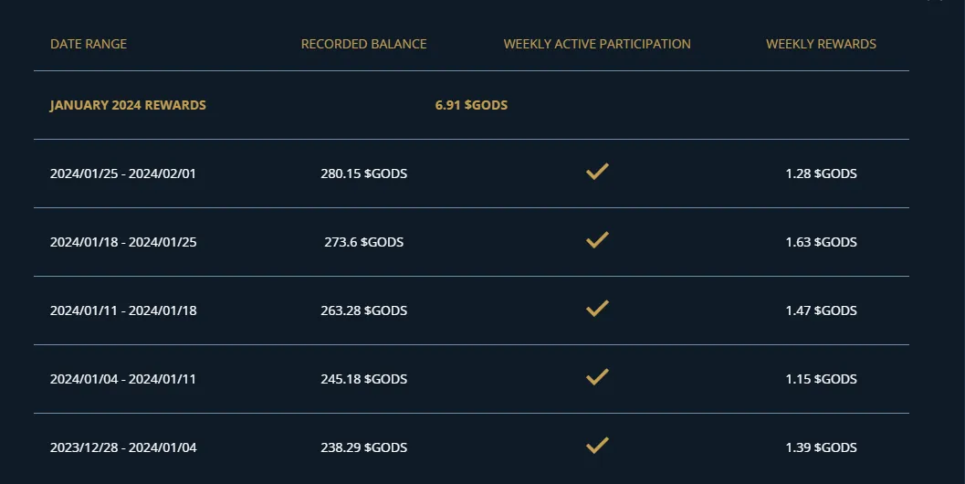Image resolution: width=965 pixels, height=484 pixels.
Task: Click checkmark in the 263.28 $GODS row
Action: (x=597, y=309)
